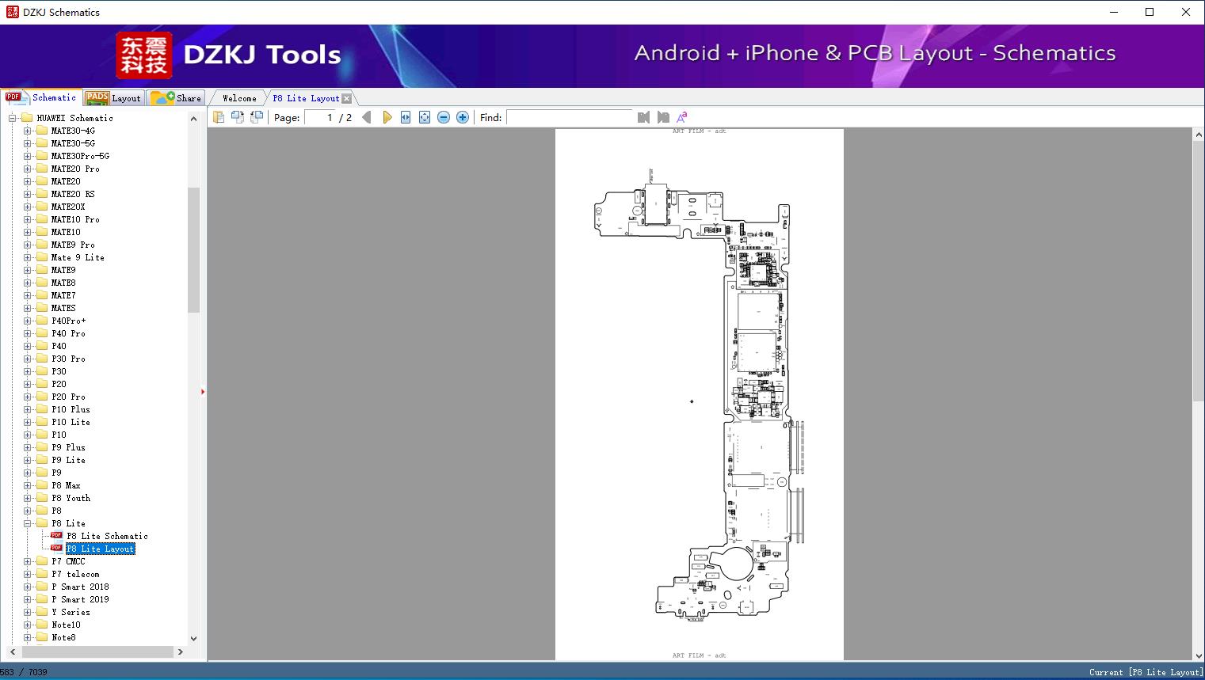This screenshot has height=680, width=1205.
Task: Select the MATE30Pro-5G tree item
Action: 80,156
